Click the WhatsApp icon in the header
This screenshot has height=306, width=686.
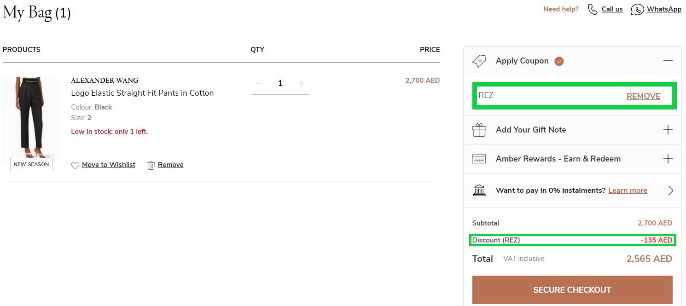638,9
